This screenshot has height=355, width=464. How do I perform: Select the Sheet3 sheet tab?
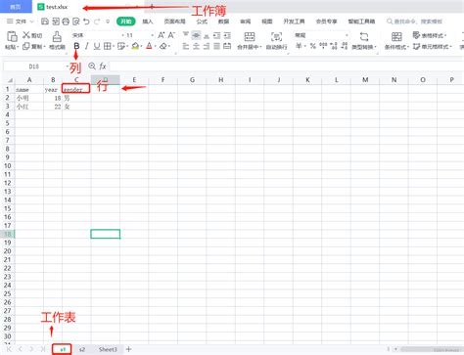coord(108,349)
